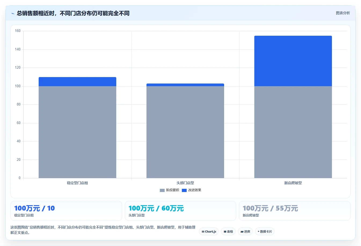Click the 新店爬坡型 blue bar segment
This screenshot has width=361, height=246.
(x=293, y=61)
